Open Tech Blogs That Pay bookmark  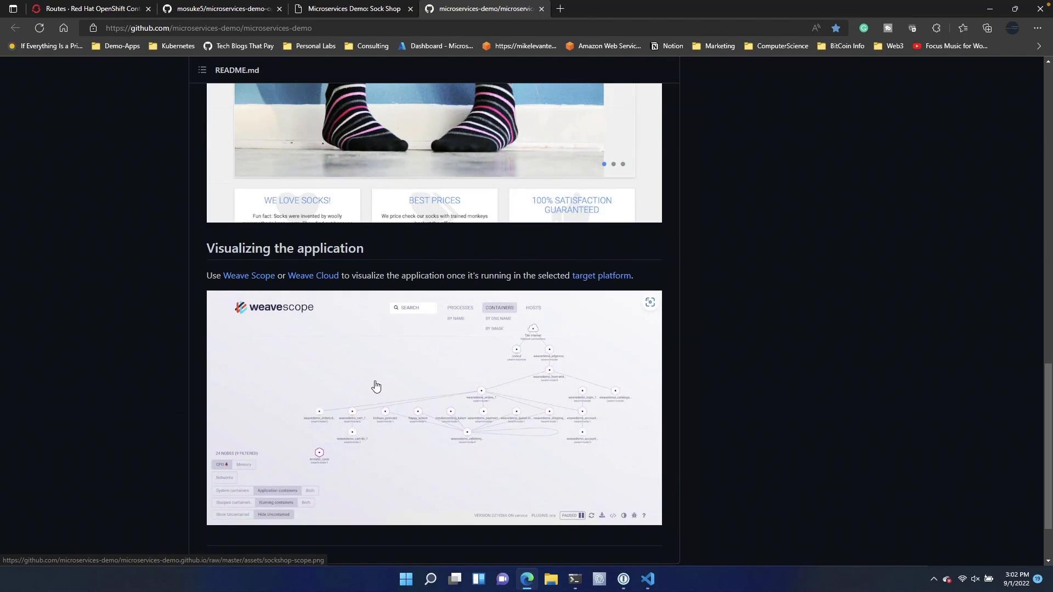pyautogui.click(x=239, y=46)
